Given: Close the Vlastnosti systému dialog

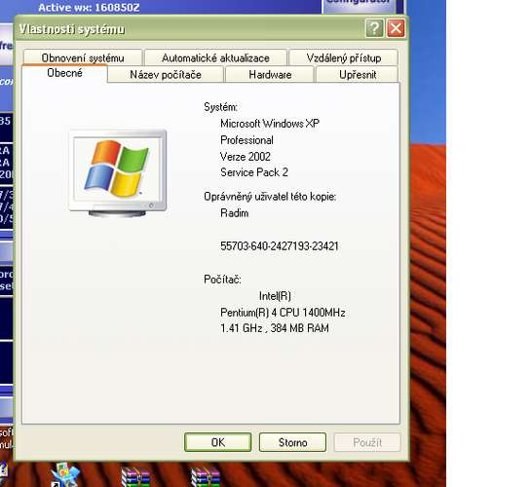Looking at the screenshot, I should (x=396, y=28).
